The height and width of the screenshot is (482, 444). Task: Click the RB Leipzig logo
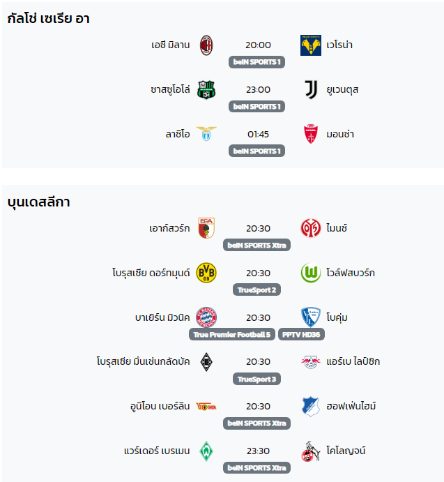[x=311, y=362]
